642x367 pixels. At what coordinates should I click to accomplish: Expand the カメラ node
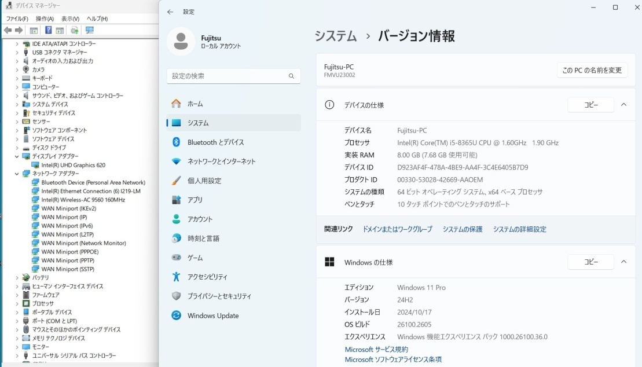[x=17, y=69]
